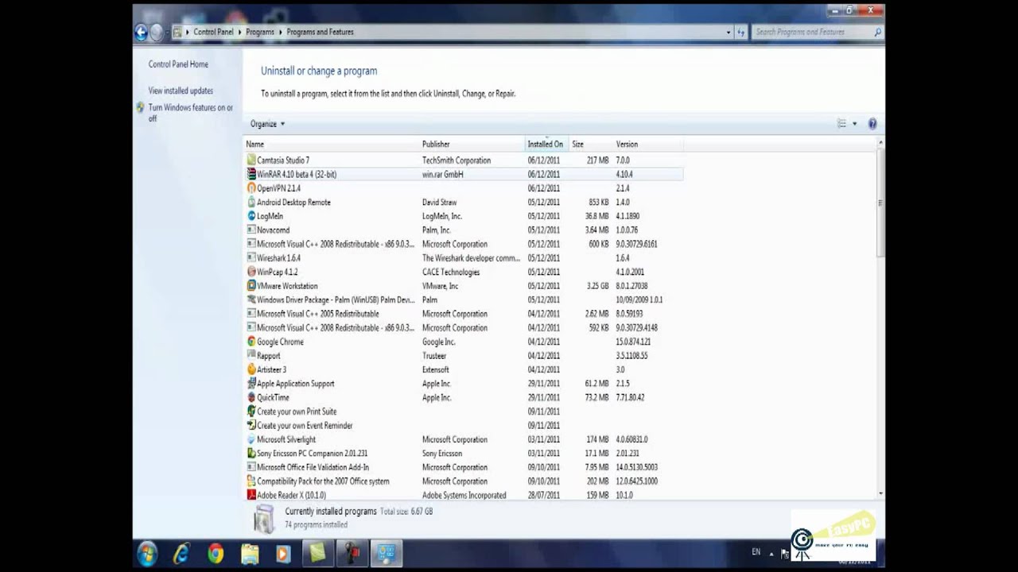Select the Microsoft Office File Validation Add-In row
Image resolution: width=1018 pixels, height=572 pixels.
click(x=464, y=467)
